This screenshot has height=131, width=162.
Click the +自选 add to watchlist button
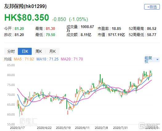(152, 7)
